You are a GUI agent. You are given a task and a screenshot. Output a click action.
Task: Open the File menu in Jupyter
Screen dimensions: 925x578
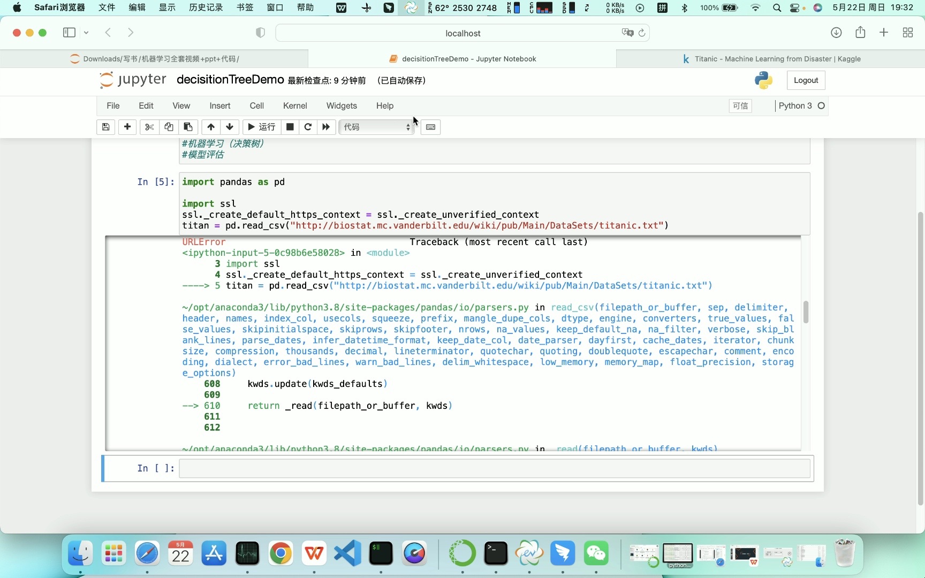[113, 105]
